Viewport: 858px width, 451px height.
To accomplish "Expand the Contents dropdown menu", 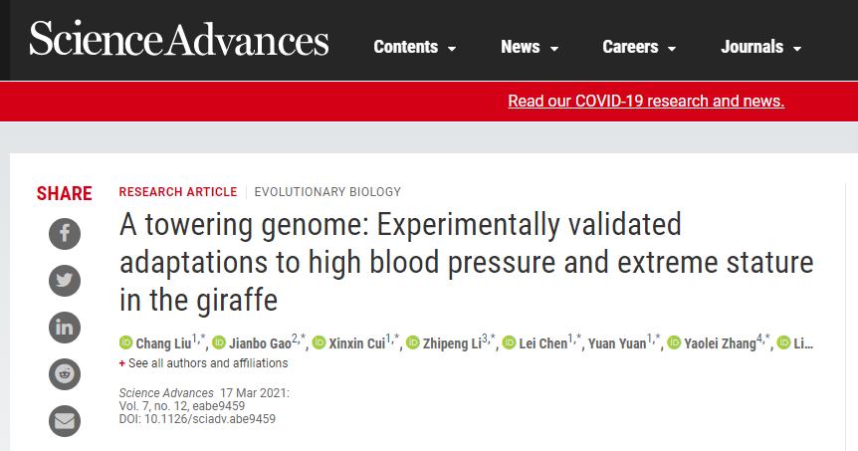I will [415, 47].
